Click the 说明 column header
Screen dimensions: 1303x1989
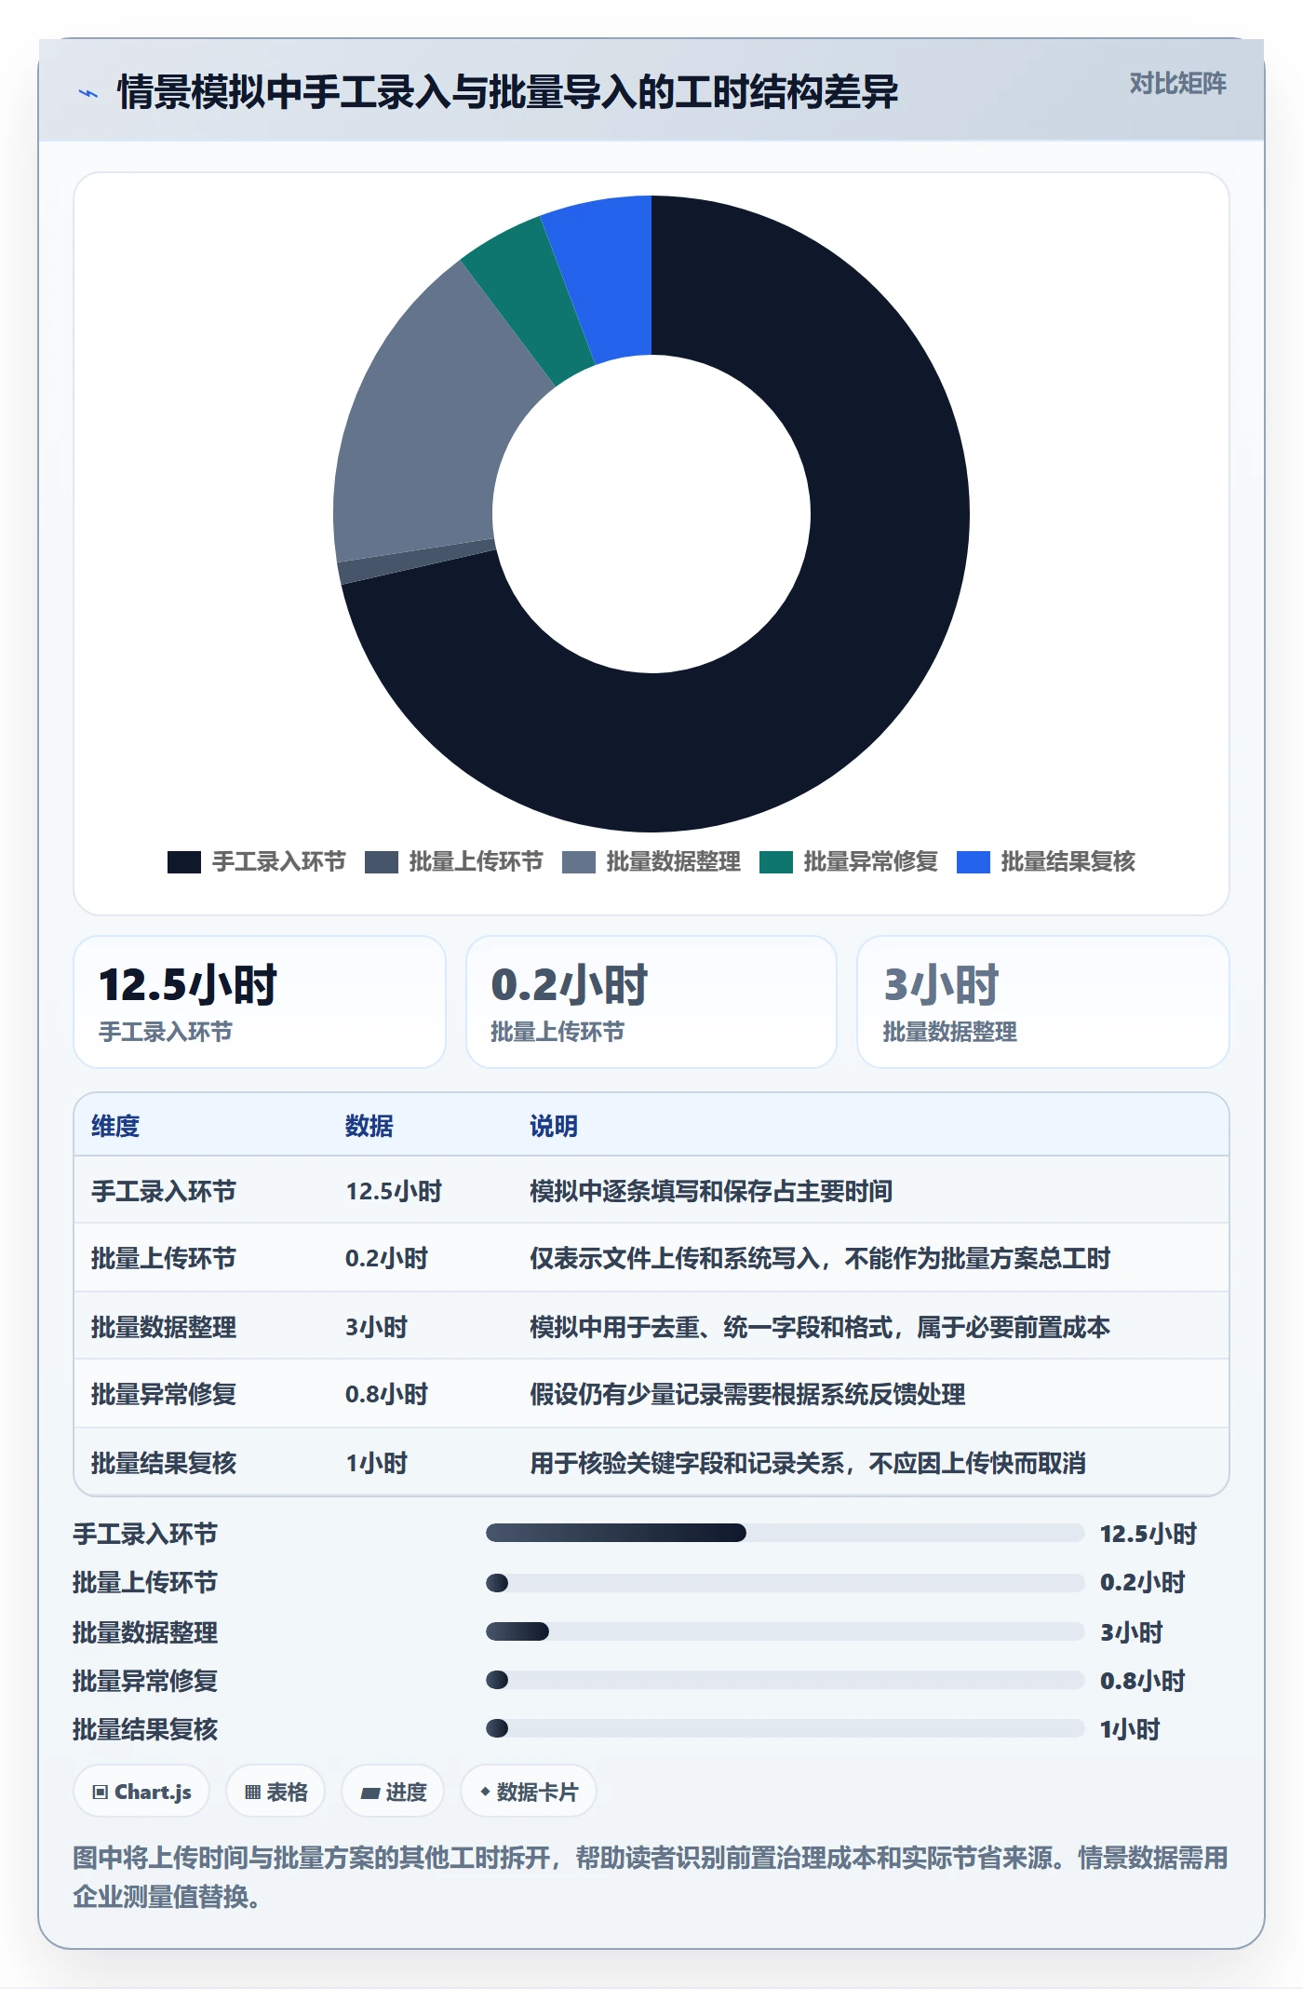(554, 1126)
